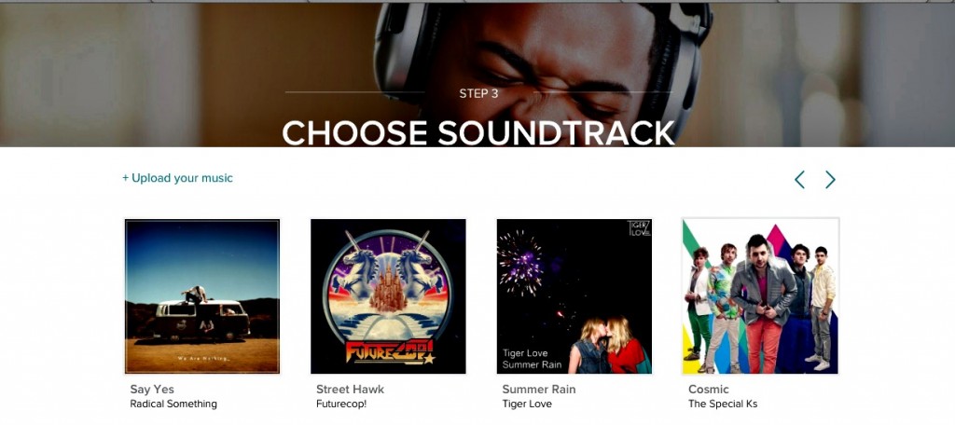Open The Special Ks artist name
This screenshot has width=955, height=425.
(x=723, y=404)
